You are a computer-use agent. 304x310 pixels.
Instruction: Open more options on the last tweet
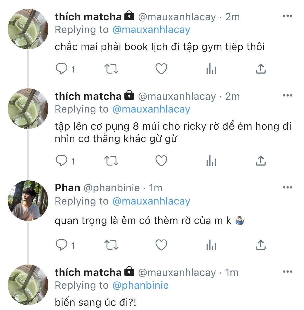[287, 272]
